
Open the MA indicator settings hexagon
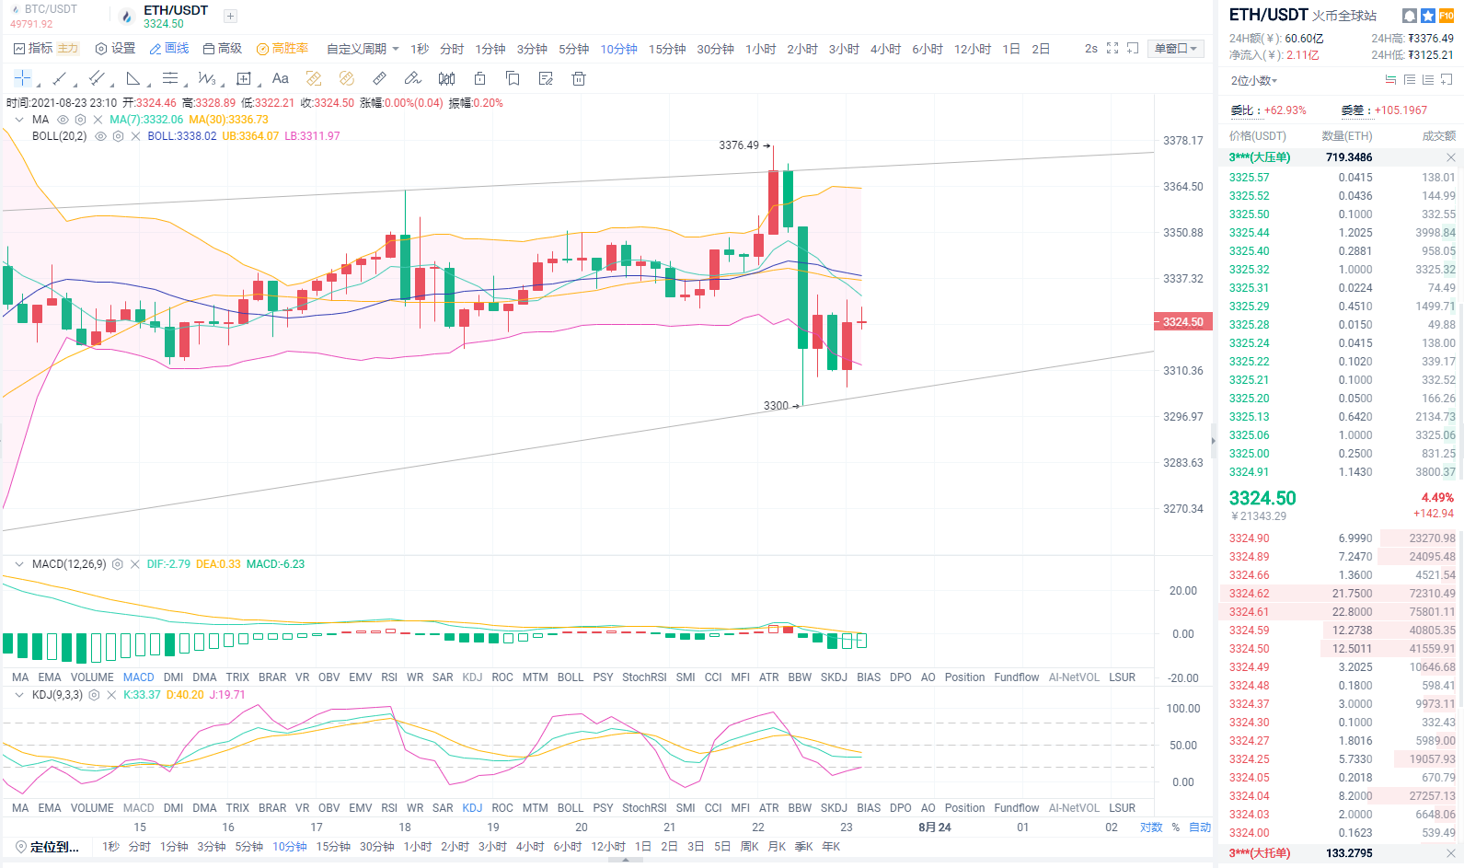coord(81,120)
